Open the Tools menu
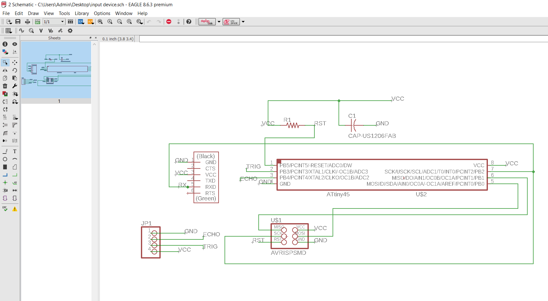The height and width of the screenshot is (301, 548). pos(64,13)
